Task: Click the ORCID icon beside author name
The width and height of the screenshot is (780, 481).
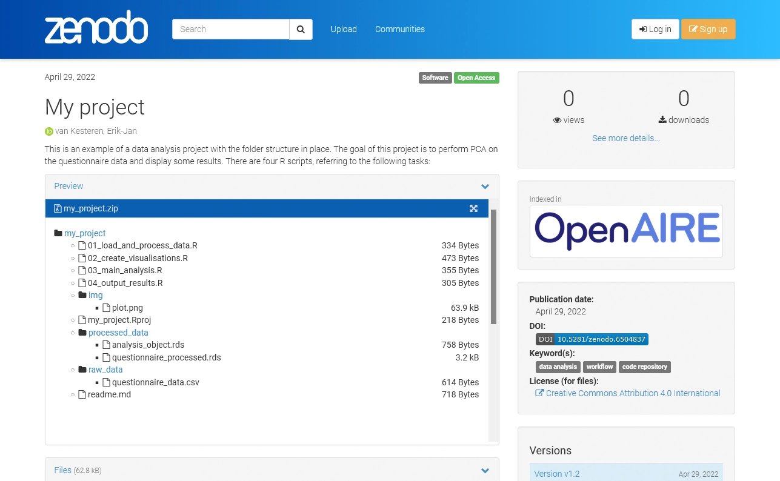Action: [x=49, y=131]
